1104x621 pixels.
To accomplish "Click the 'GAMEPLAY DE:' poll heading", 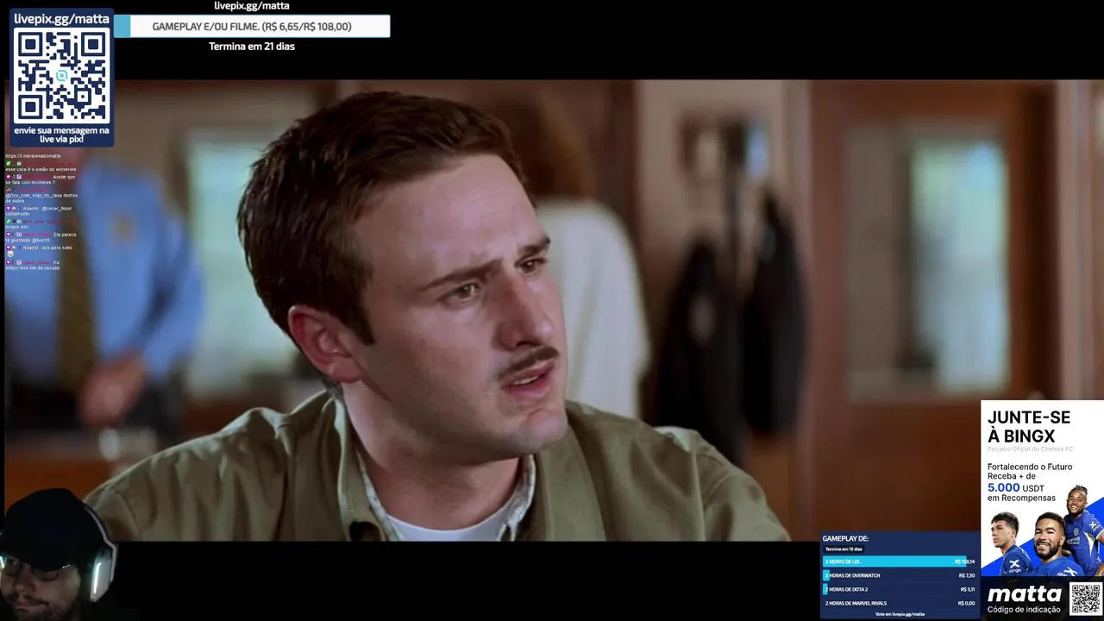I will tap(845, 538).
